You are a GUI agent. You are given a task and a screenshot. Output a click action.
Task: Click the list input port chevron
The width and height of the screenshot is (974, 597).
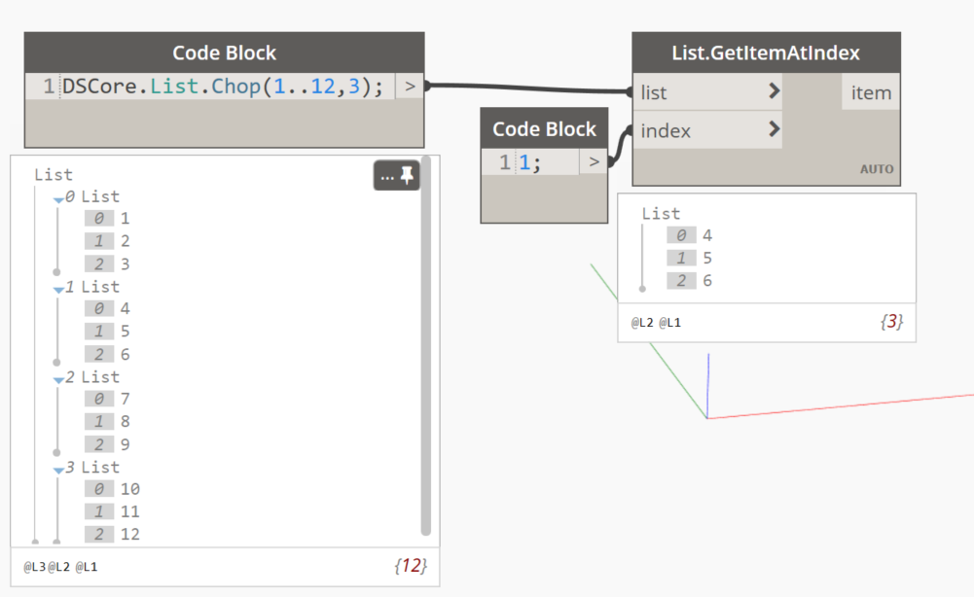pyautogui.click(x=774, y=91)
